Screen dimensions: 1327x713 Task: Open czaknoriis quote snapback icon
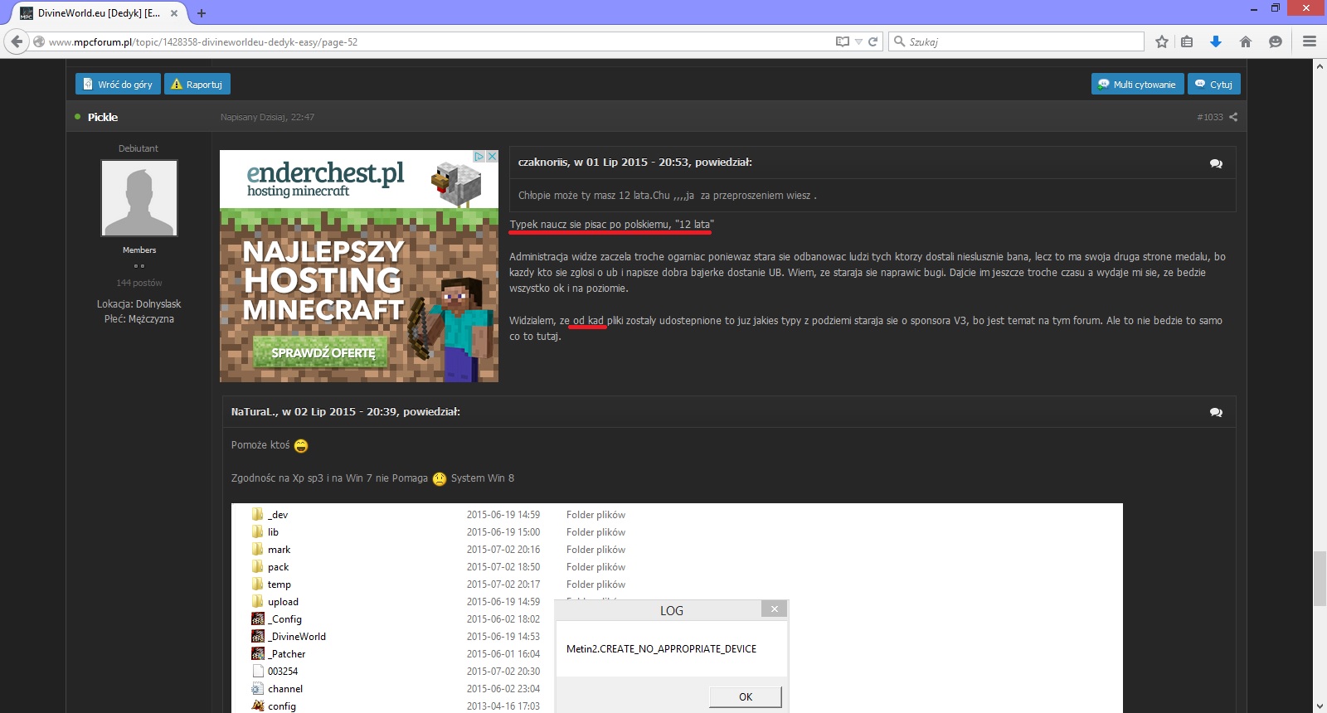click(1216, 163)
